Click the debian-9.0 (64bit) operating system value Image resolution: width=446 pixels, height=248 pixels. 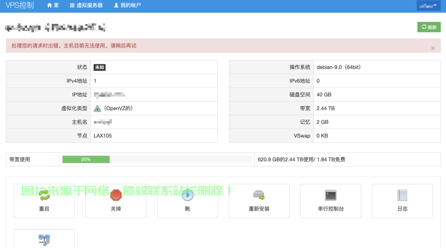(339, 67)
